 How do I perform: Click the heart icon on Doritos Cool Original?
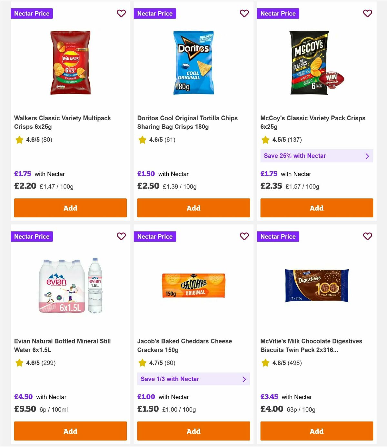click(244, 14)
